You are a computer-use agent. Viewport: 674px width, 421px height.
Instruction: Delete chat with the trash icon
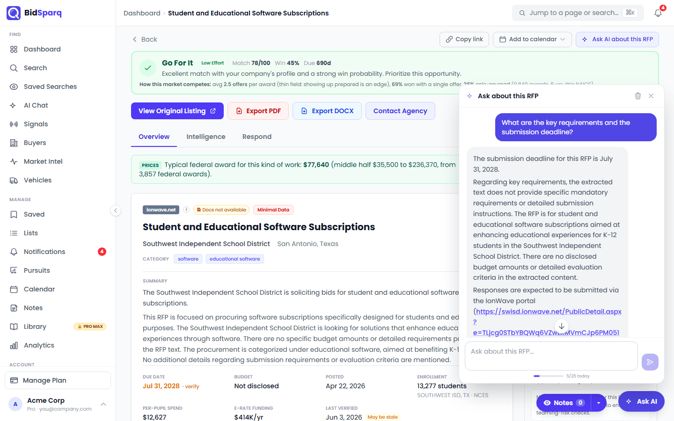point(637,96)
